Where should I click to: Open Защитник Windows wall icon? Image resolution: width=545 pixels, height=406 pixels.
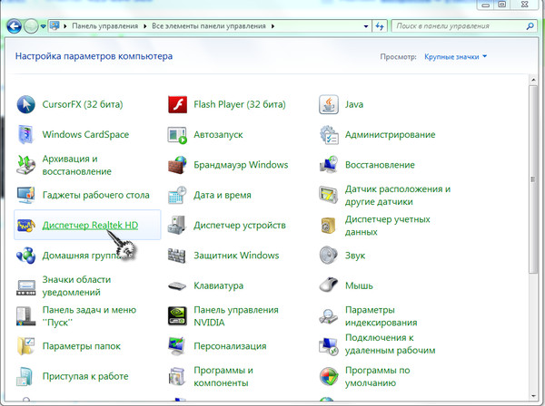tap(177, 256)
